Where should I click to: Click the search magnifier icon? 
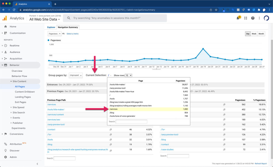pos(69,18)
